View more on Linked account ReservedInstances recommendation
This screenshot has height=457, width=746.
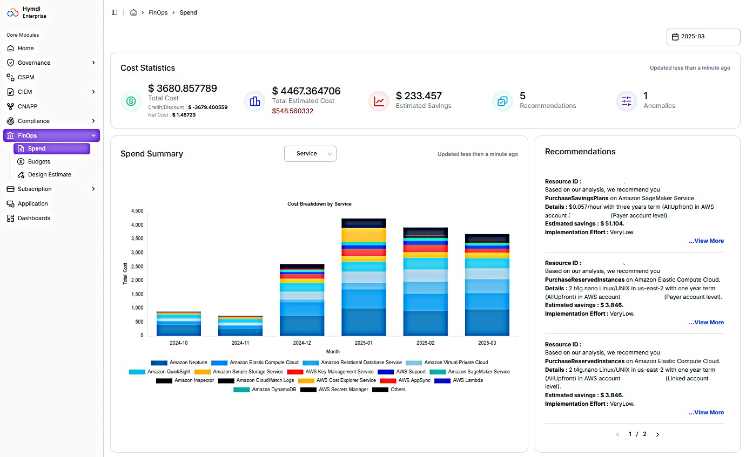click(706, 412)
